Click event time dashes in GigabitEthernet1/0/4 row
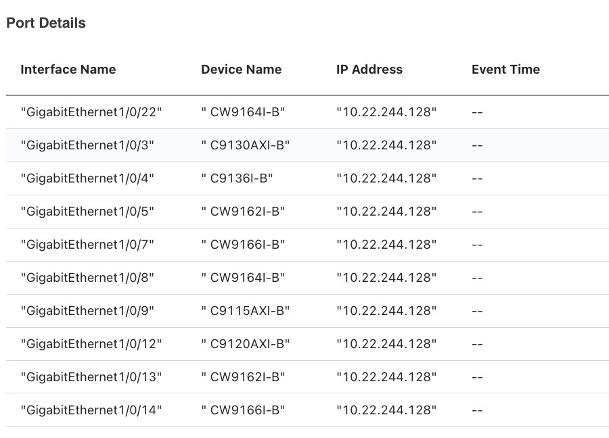Screen dimensions: 609x438 (x=477, y=179)
